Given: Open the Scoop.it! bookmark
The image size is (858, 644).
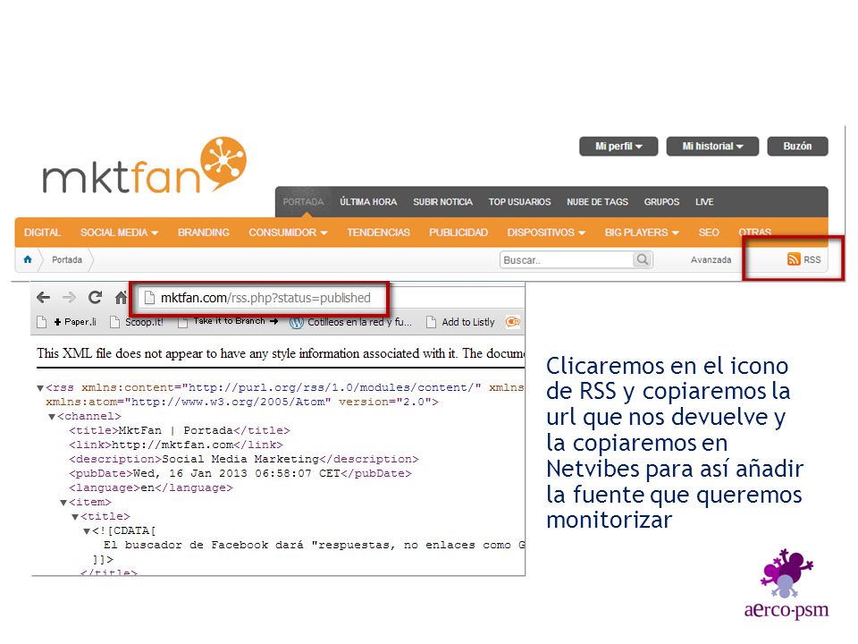Looking at the screenshot, I should [x=137, y=322].
